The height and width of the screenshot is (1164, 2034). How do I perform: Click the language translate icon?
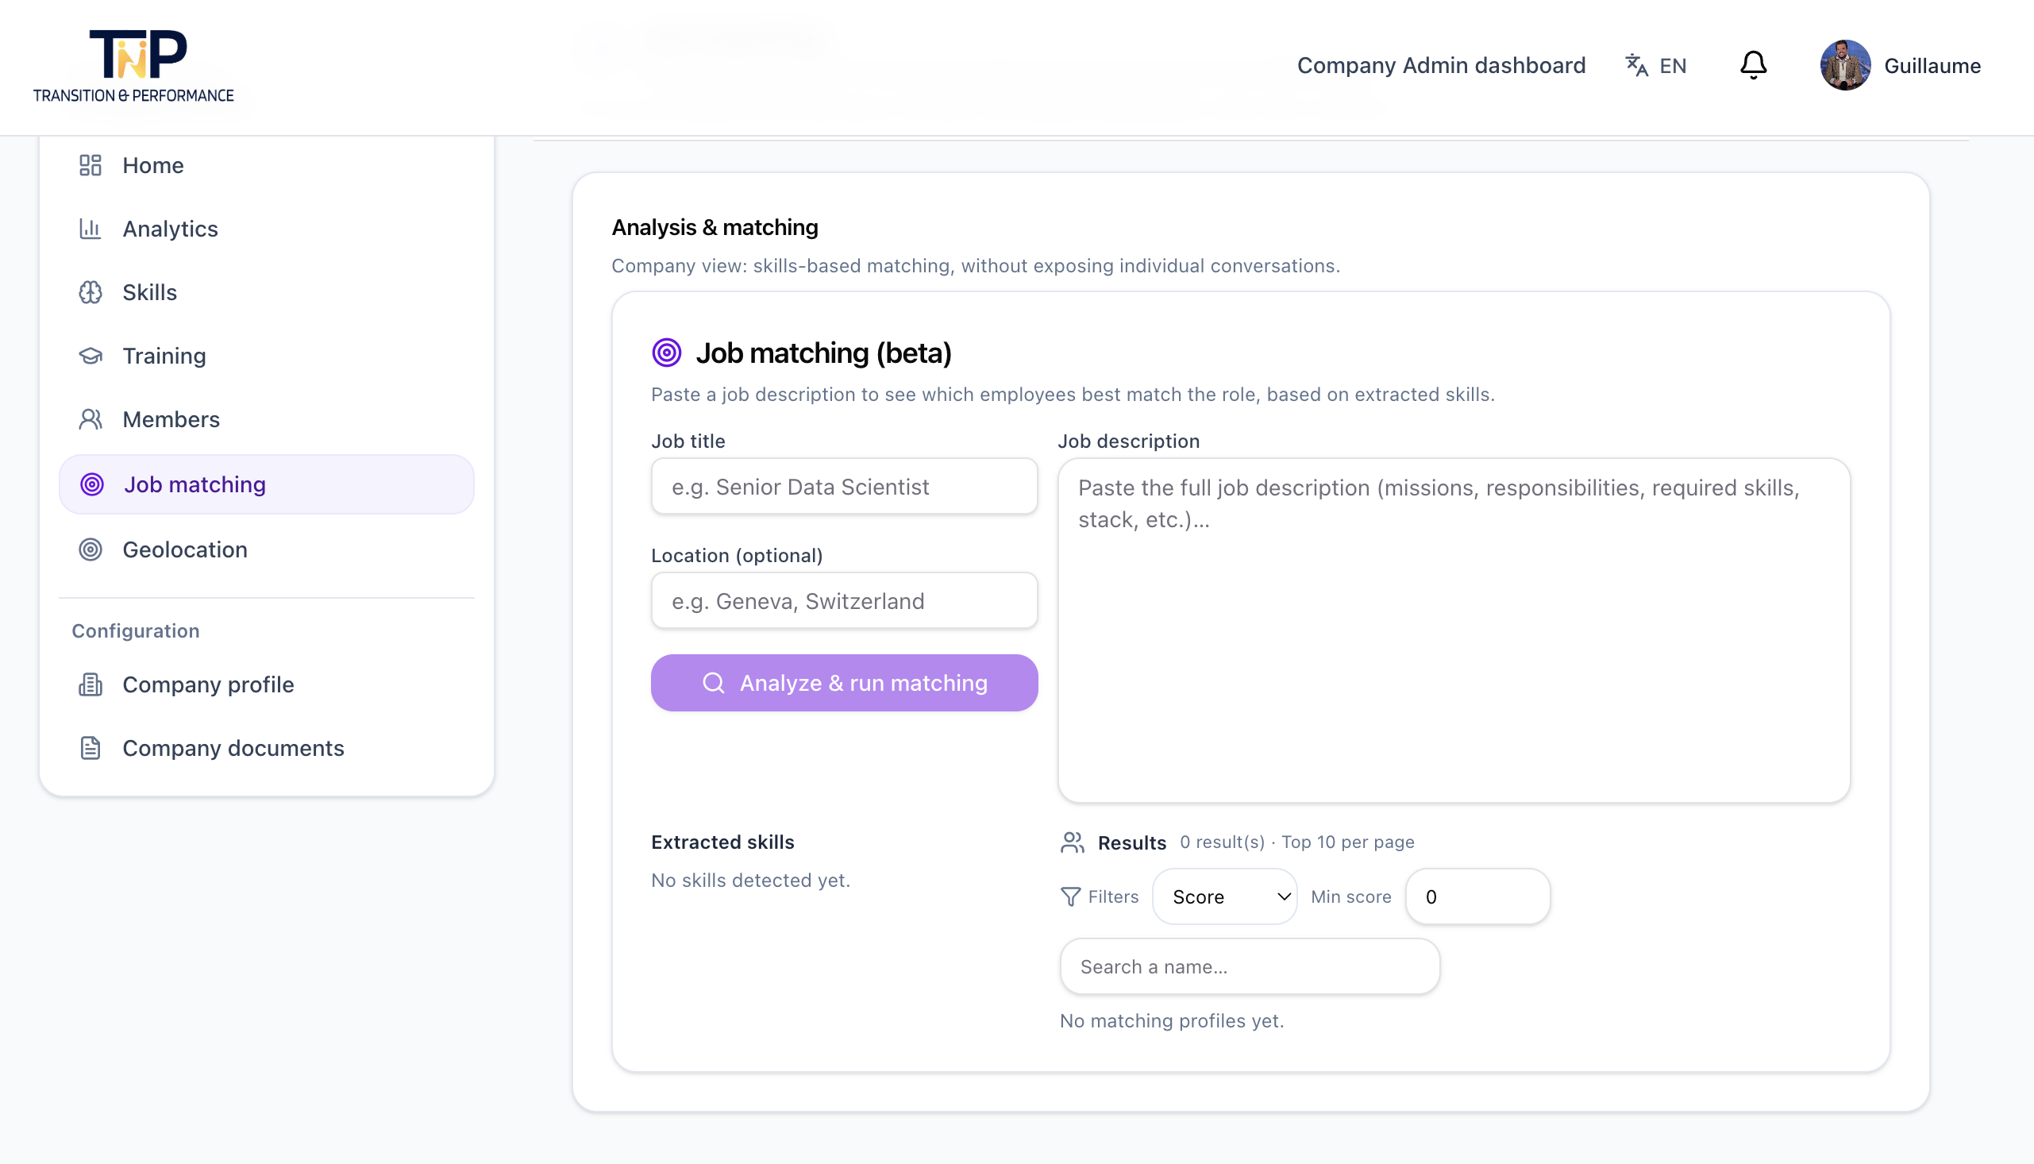(1636, 66)
